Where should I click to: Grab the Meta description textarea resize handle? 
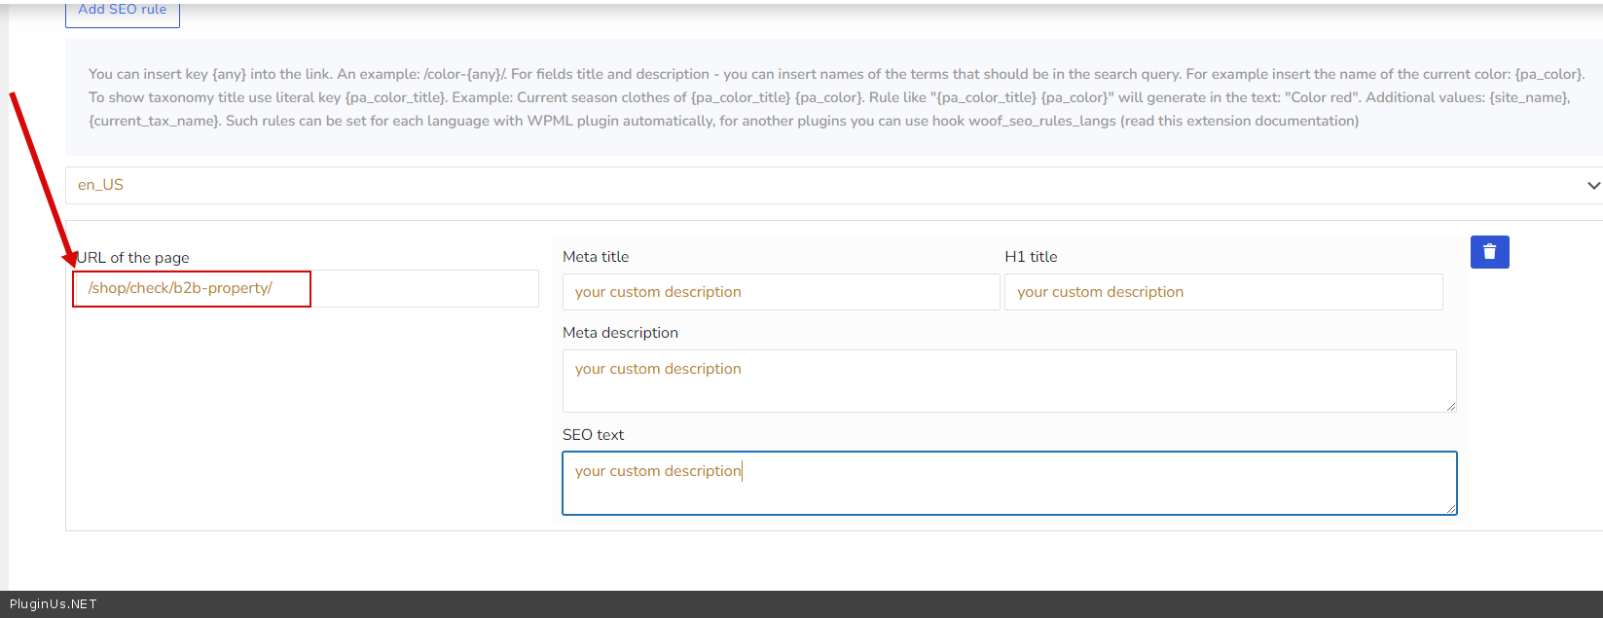tap(1451, 407)
